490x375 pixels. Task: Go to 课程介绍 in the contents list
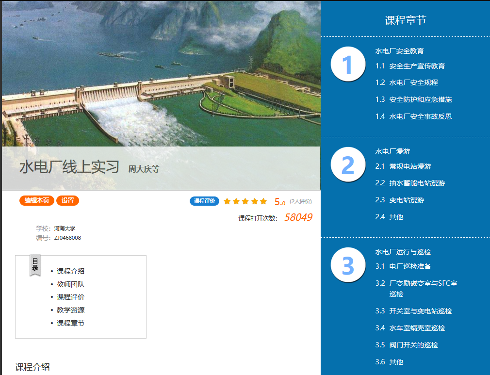(70, 271)
